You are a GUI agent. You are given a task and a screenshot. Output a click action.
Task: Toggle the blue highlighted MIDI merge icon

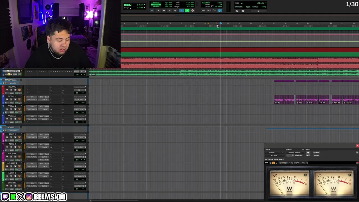point(220,11)
